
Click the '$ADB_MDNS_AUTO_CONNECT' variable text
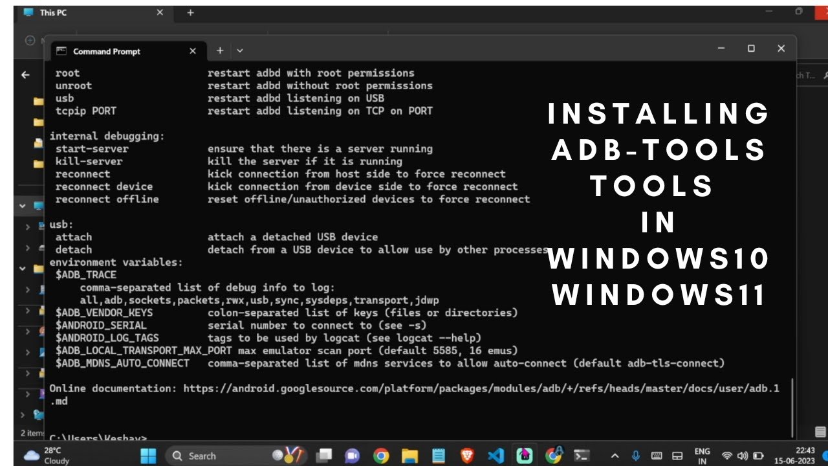[122, 363]
